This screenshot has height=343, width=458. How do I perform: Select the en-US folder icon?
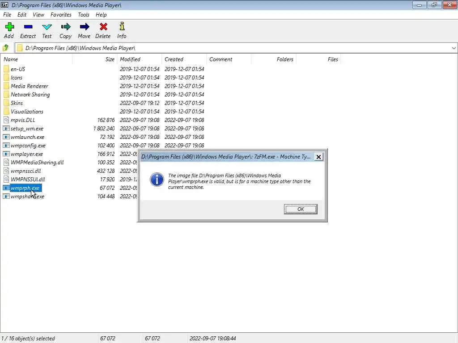pyautogui.click(x=6, y=69)
